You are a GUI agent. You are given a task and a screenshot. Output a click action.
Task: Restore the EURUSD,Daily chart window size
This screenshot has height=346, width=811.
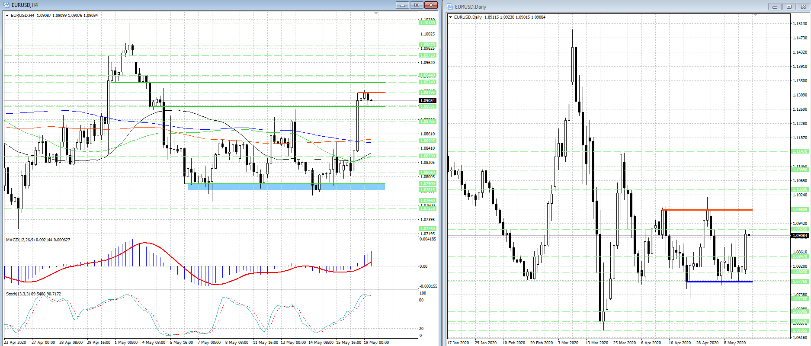click(x=789, y=7)
